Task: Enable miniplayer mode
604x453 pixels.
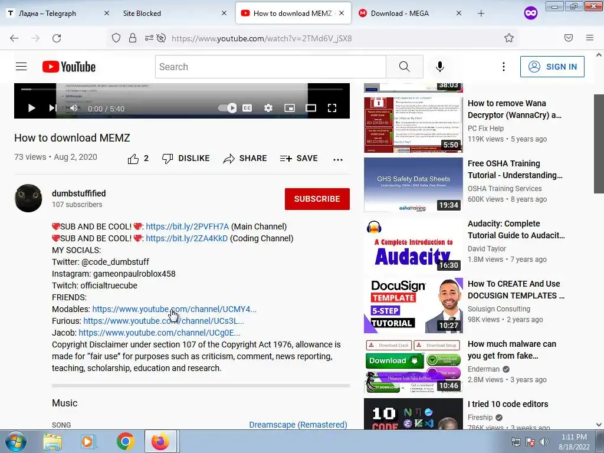Action: 290,109
